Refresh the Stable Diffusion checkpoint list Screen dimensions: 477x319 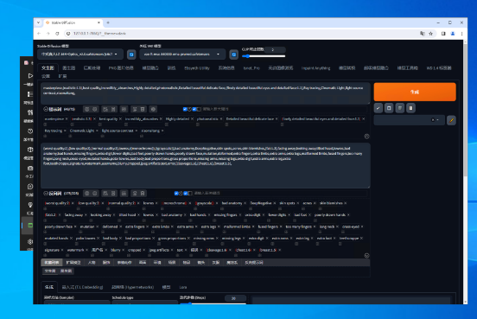[x=131, y=54]
